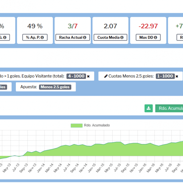Viewport: 183px width, 183px height.
Task: Click the -22.97 drawdown value
Action: (148, 26)
